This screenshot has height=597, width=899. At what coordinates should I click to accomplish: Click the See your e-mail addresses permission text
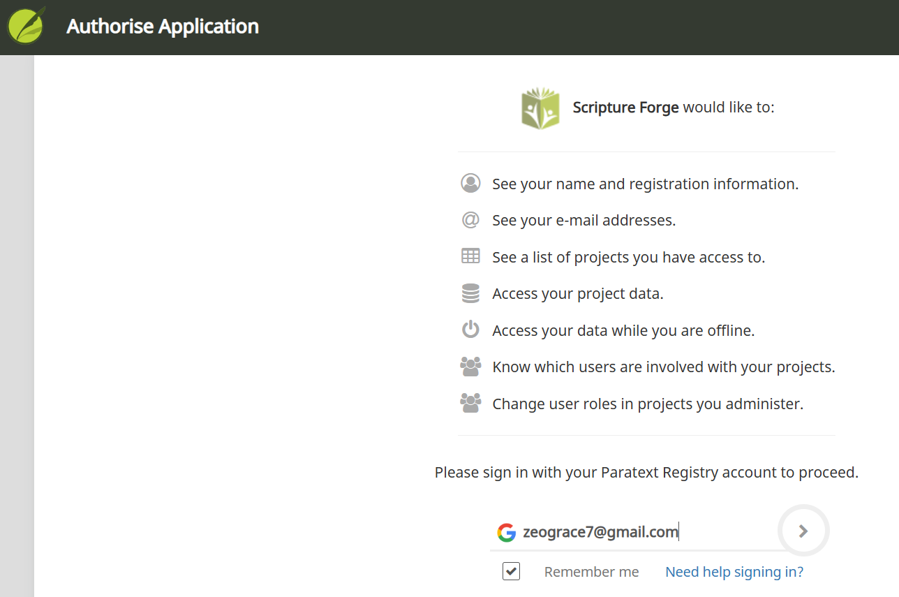click(584, 221)
